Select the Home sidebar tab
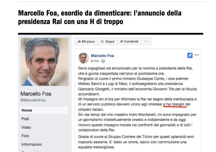216x152 pixels. pos(44,110)
